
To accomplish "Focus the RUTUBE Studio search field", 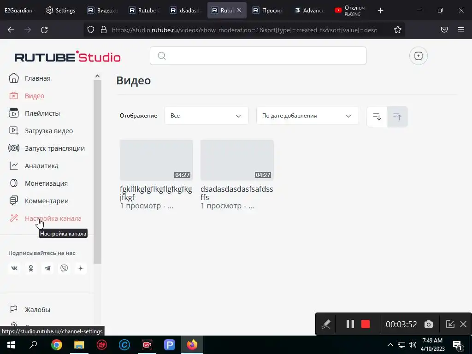I will coord(258,56).
